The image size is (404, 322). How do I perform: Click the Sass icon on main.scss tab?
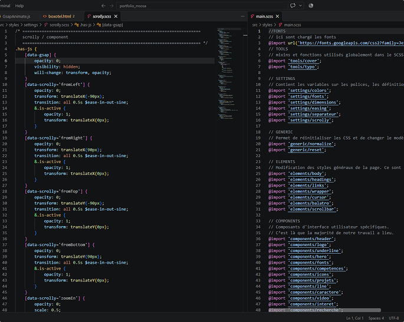[252, 16]
